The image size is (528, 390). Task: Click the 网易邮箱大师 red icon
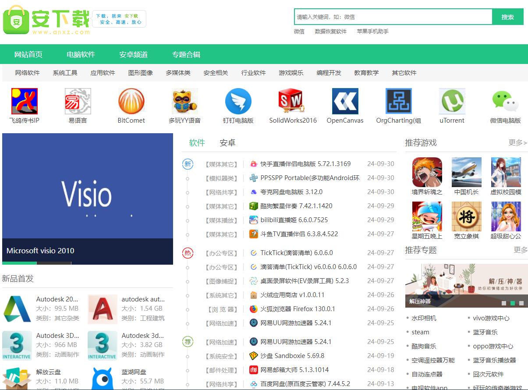[253, 370]
